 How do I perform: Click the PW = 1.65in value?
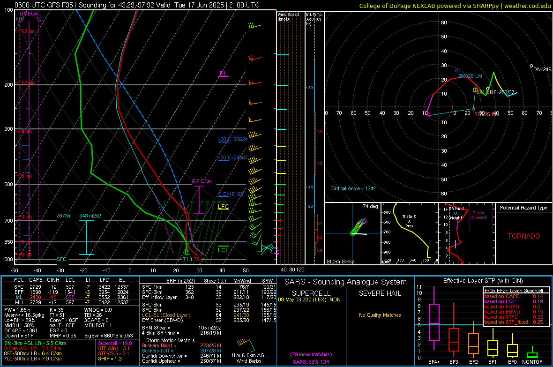[x=17, y=310]
